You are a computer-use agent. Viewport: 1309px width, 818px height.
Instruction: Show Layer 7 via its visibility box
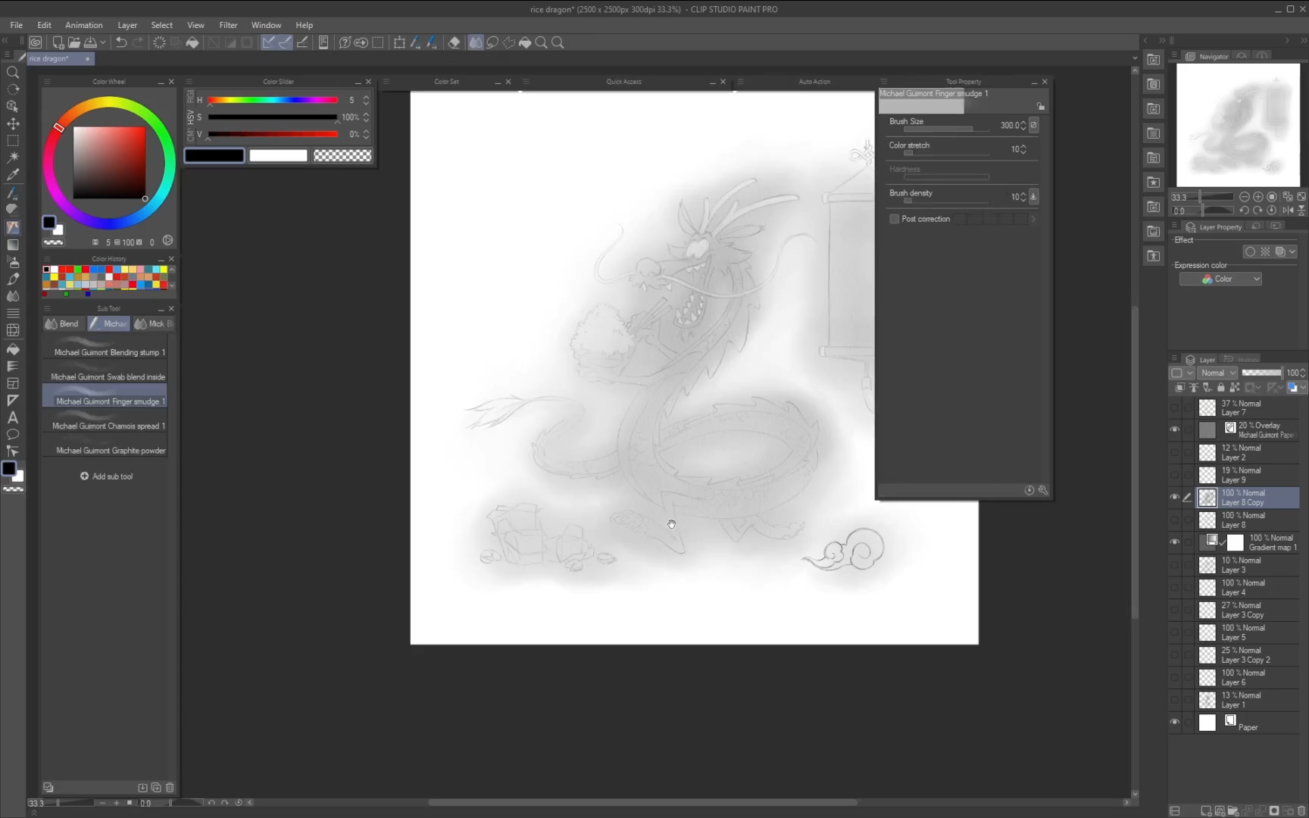pyautogui.click(x=1174, y=407)
